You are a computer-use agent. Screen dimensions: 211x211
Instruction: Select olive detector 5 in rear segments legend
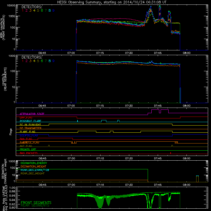coord(38,61)
